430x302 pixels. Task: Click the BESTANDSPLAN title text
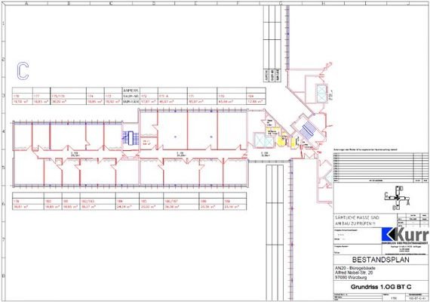pos(381,260)
